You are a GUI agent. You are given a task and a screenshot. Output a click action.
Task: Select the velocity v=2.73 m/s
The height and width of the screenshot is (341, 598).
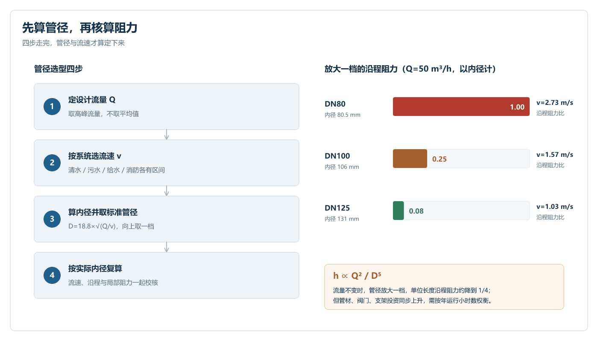(555, 103)
